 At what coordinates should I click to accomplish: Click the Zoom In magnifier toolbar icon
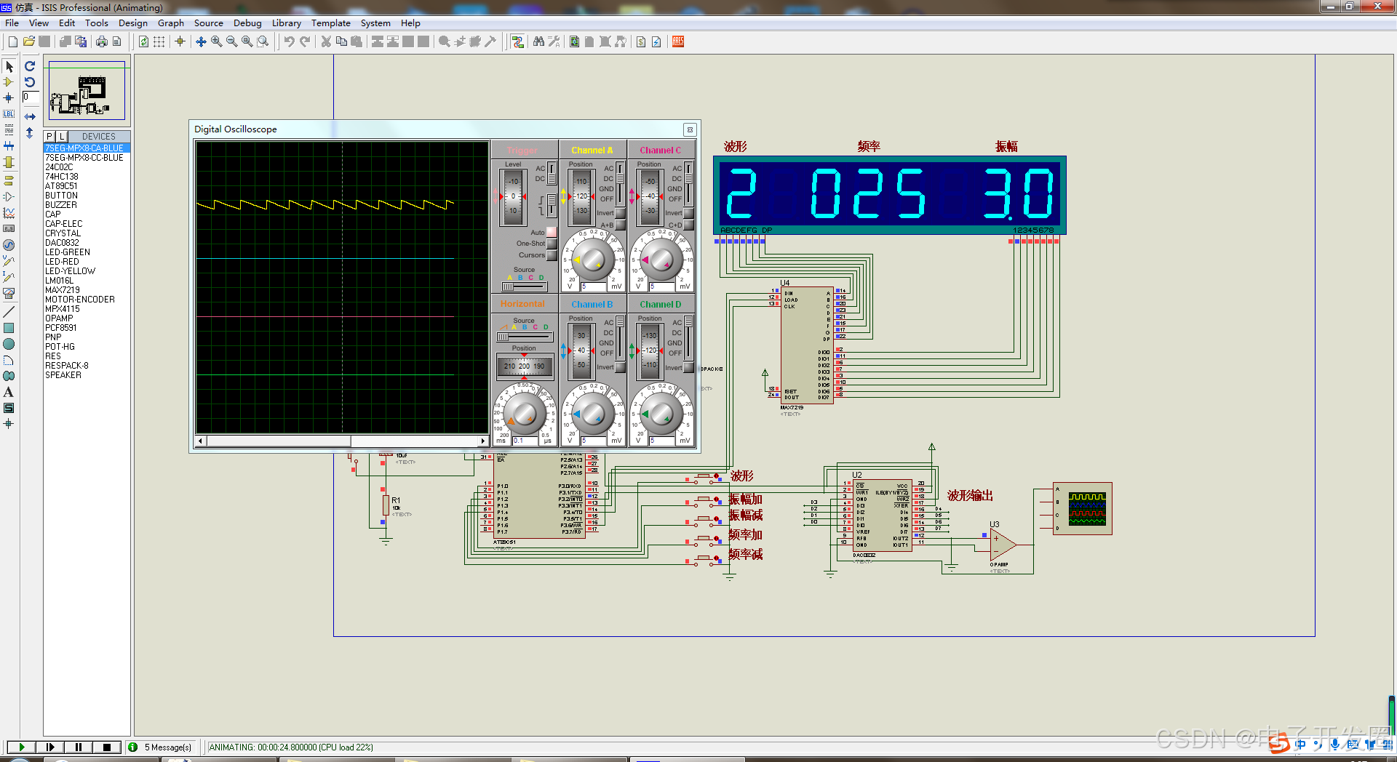click(216, 41)
